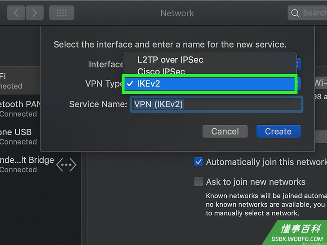Click the checkmark next to IKEv2
Screen dimensions: 327x245
[x=130, y=84]
